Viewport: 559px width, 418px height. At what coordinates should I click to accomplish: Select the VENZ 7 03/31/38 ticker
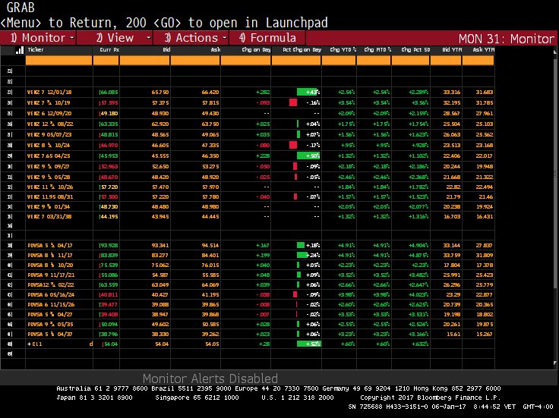49,216
